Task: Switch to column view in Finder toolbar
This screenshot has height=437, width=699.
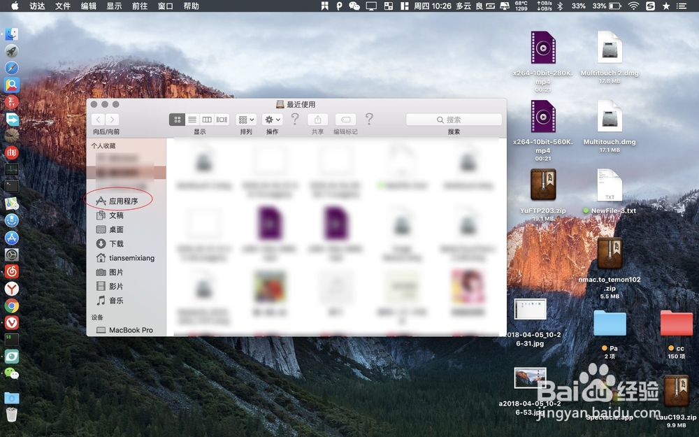Action: pyautogui.click(x=206, y=119)
